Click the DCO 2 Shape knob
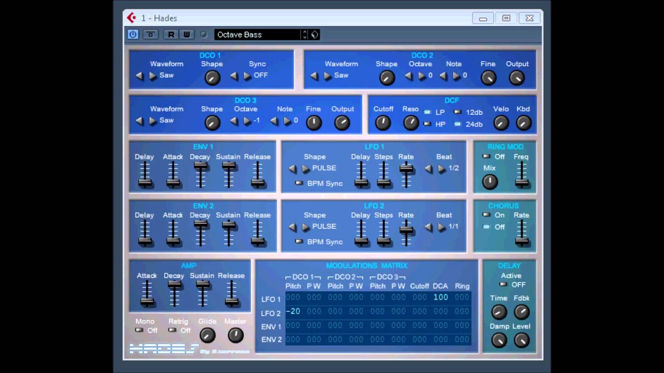The height and width of the screenshot is (373, 664). tap(387, 78)
